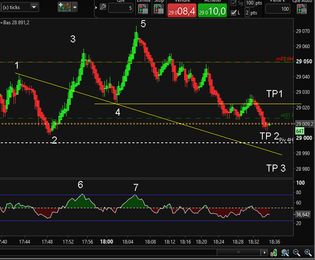The height and width of the screenshot is (260, 315).
Task: Click the mS1 J support label
Action: [x=287, y=115]
